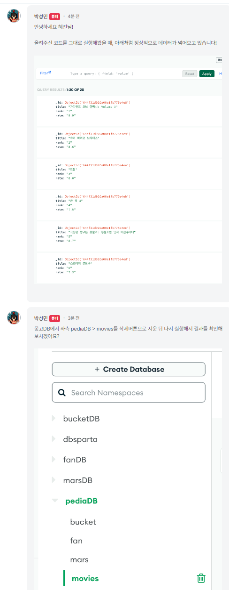The image size is (229, 590).
Task: Expand the bucketDB database triangle
Action: tap(54, 418)
